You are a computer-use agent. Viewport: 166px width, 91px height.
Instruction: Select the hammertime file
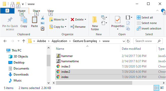[70, 61]
